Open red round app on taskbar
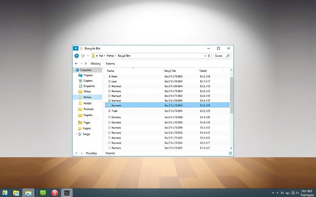 point(55,193)
